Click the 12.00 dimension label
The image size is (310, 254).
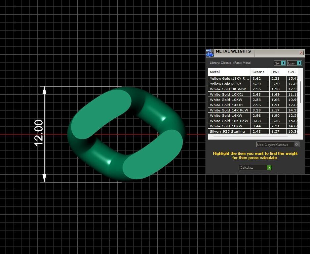[39, 133]
